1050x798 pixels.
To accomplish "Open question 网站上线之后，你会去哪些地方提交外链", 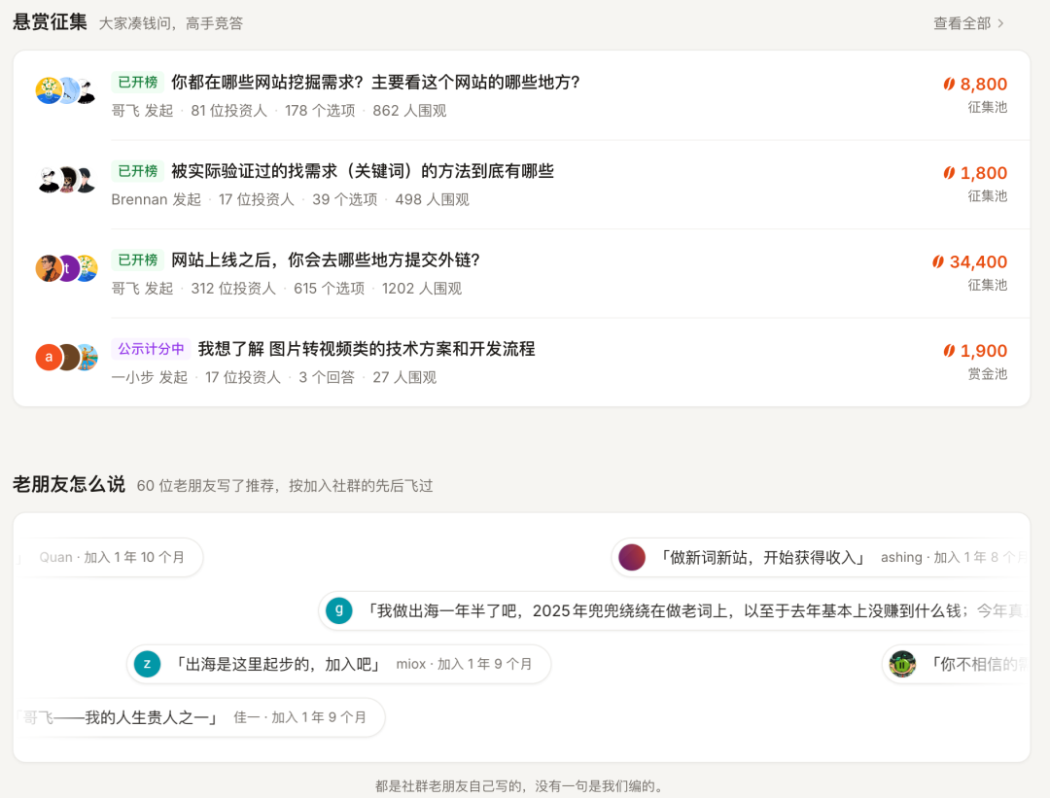I will coord(326,260).
